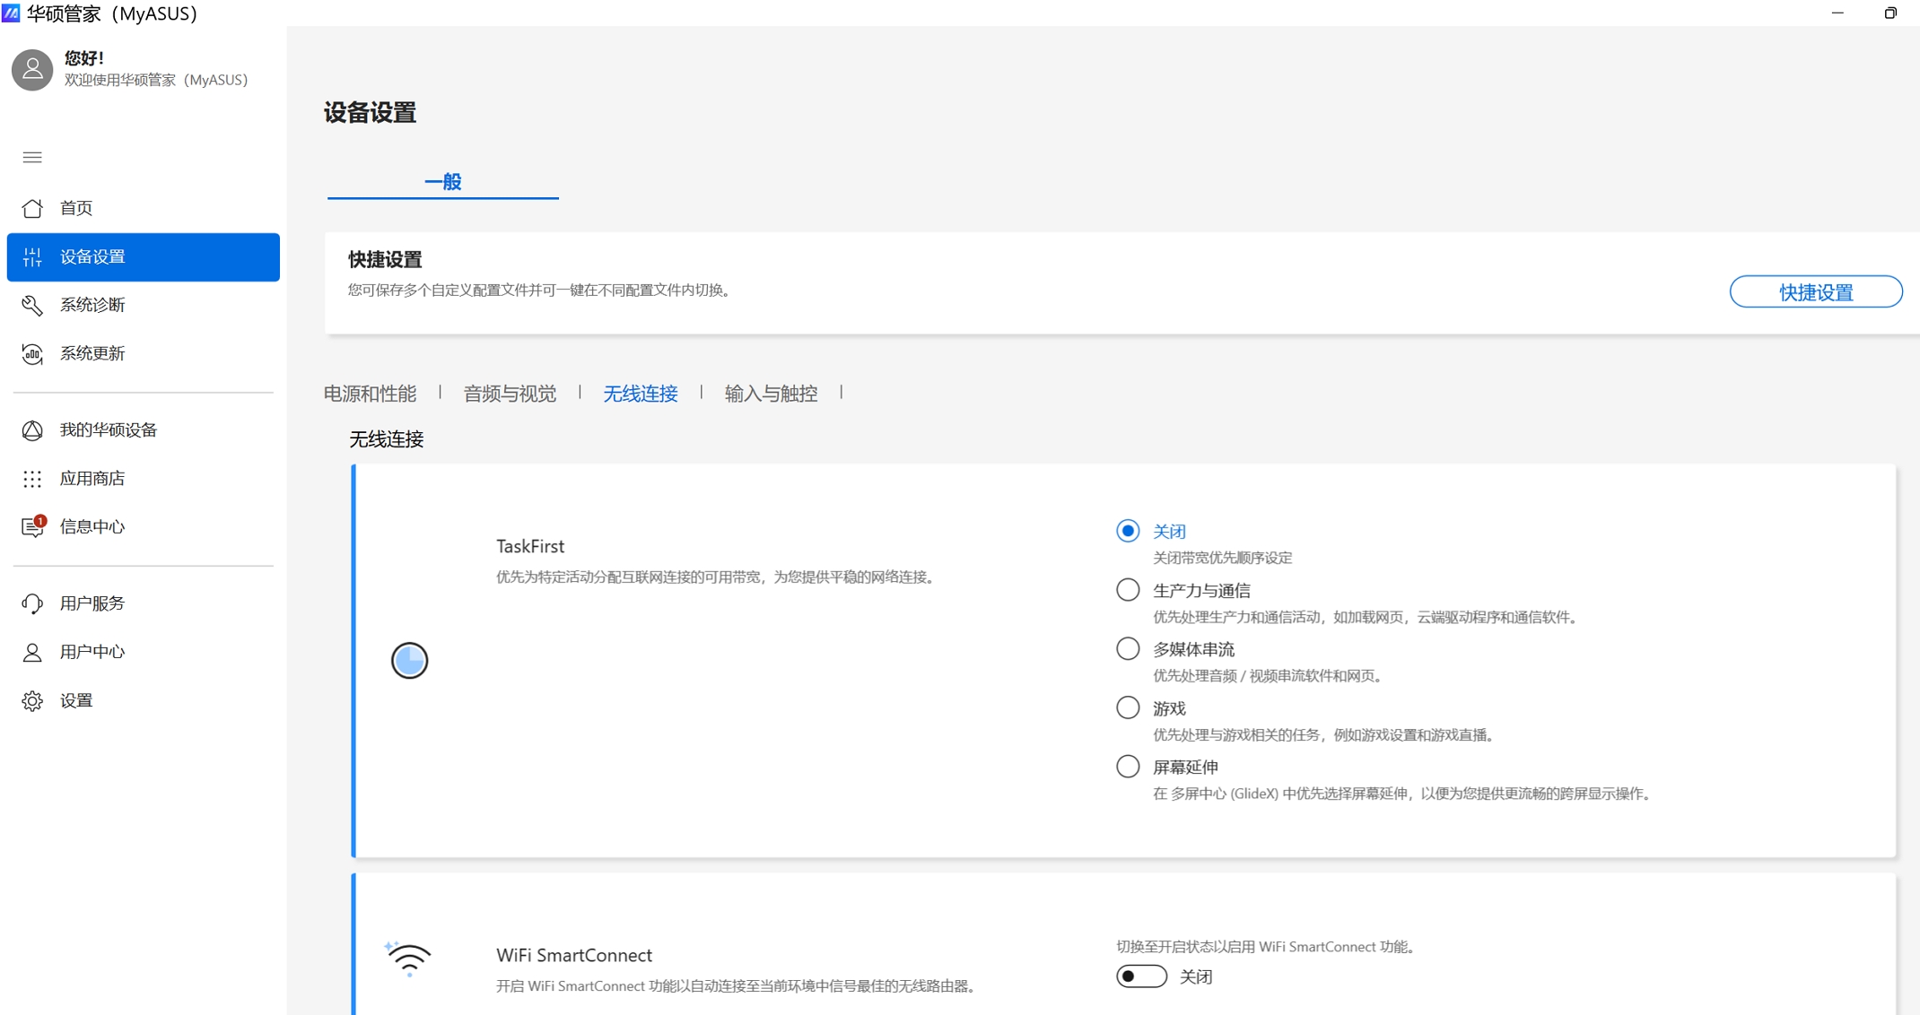Open the 输入与触控 section
The image size is (1920, 1015).
(771, 394)
